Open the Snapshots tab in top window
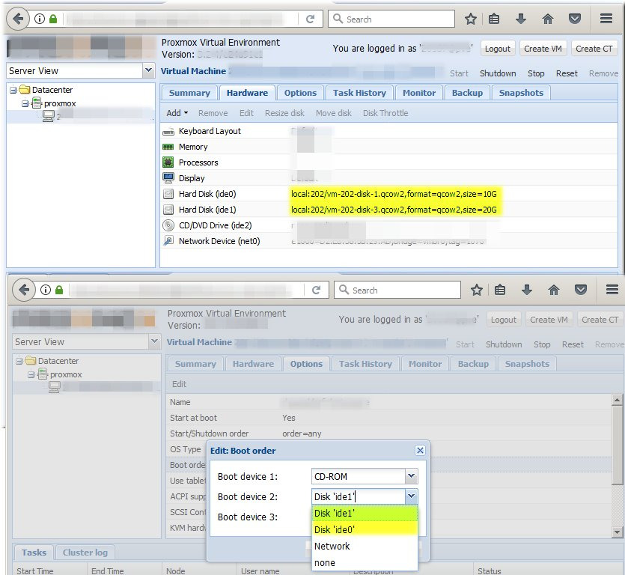This screenshot has width=625, height=575. tap(521, 93)
